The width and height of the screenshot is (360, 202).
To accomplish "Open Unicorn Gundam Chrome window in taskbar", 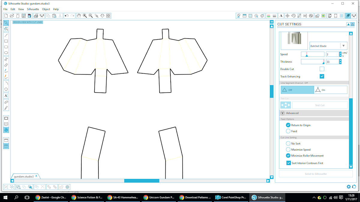I will [x=159, y=198].
